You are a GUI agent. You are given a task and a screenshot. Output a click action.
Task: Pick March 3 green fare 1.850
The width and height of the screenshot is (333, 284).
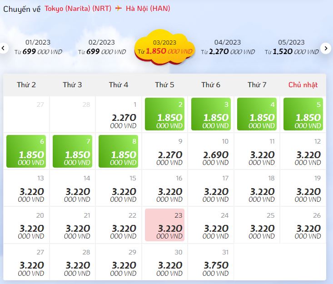211,114
